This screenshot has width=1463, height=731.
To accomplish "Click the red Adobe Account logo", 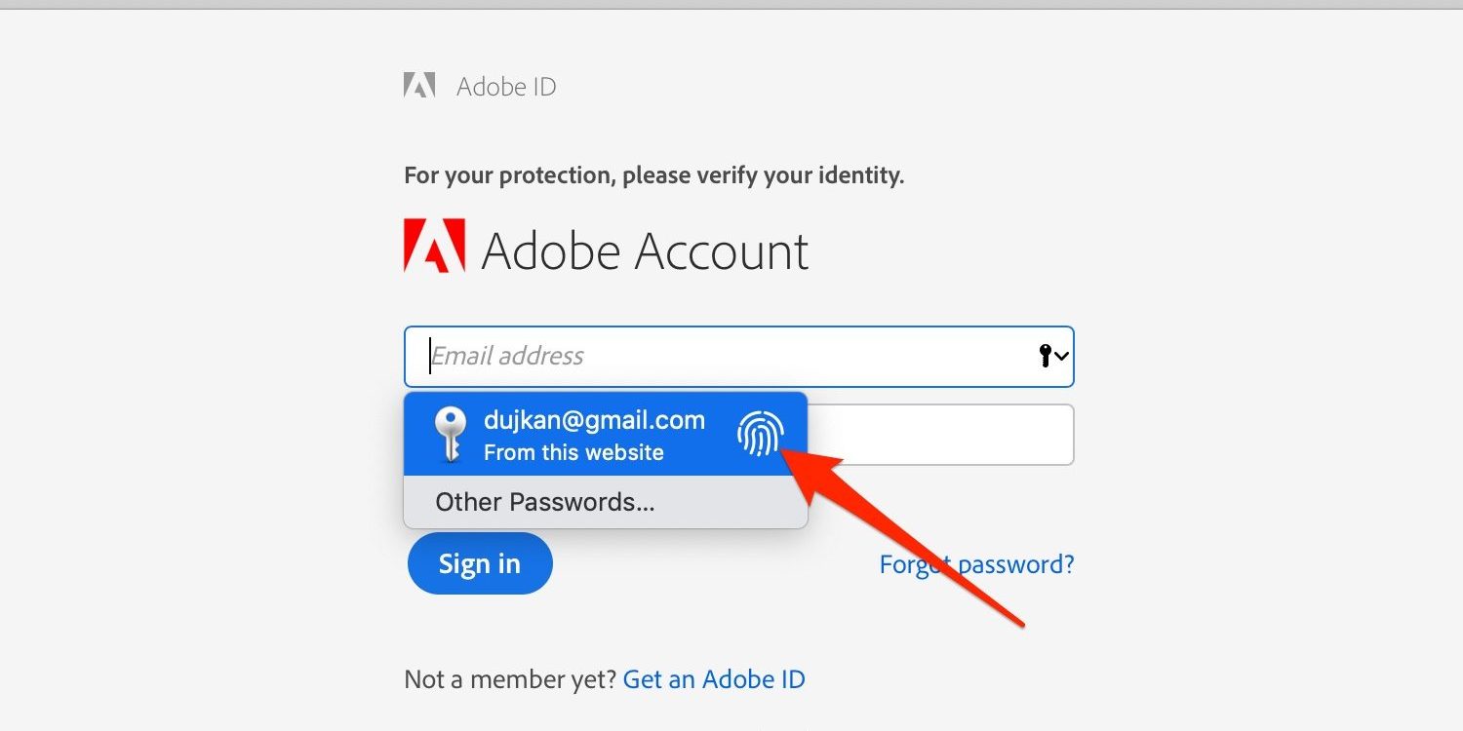I will (433, 246).
